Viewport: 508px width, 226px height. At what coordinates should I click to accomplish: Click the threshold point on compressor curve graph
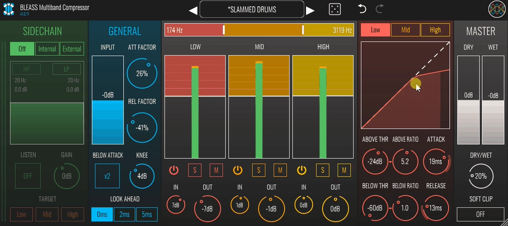click(x=414, y=84)
